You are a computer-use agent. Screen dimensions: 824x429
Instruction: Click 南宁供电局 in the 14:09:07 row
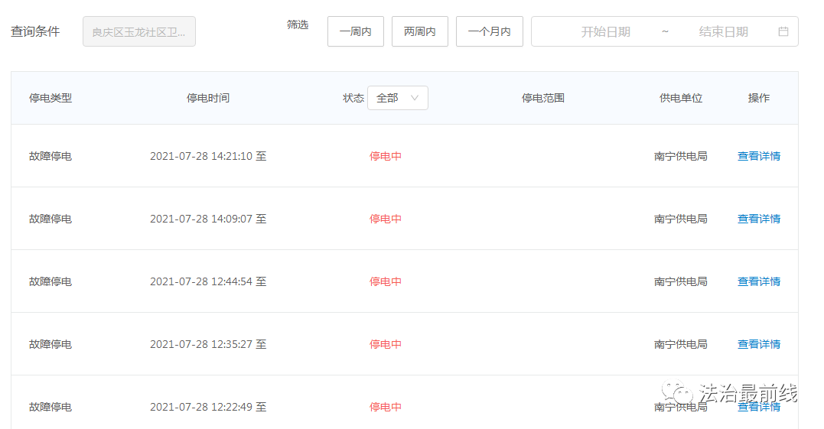(x=680, y=219)
